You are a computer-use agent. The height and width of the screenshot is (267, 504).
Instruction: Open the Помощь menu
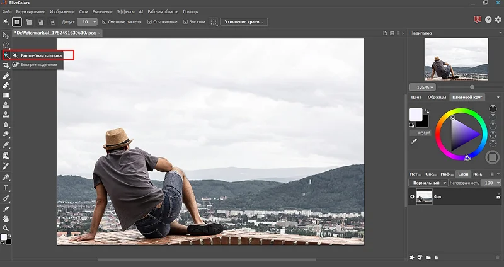click(x=191, y=11)
